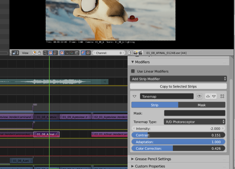Open Tonemap Type R/D Photoreceptor dropdown
Image resolution: width=235 pixels, height=169 pixels.
point(194,122)
